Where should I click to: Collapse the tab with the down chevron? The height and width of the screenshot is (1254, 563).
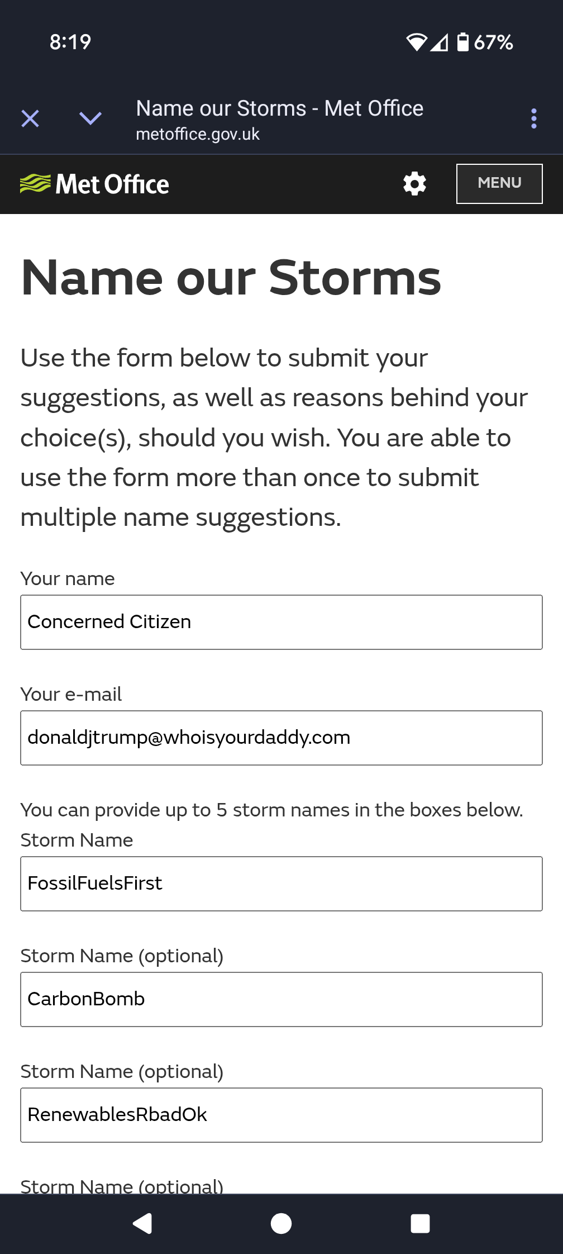click(x=90, y=118)
